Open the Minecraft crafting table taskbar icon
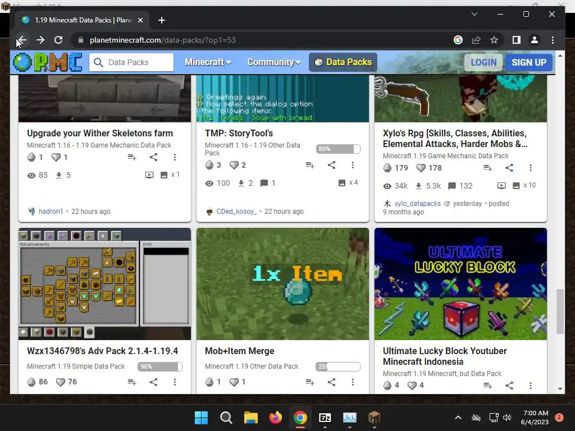This screenshot has height=431, width=575. tap(374, 418)
